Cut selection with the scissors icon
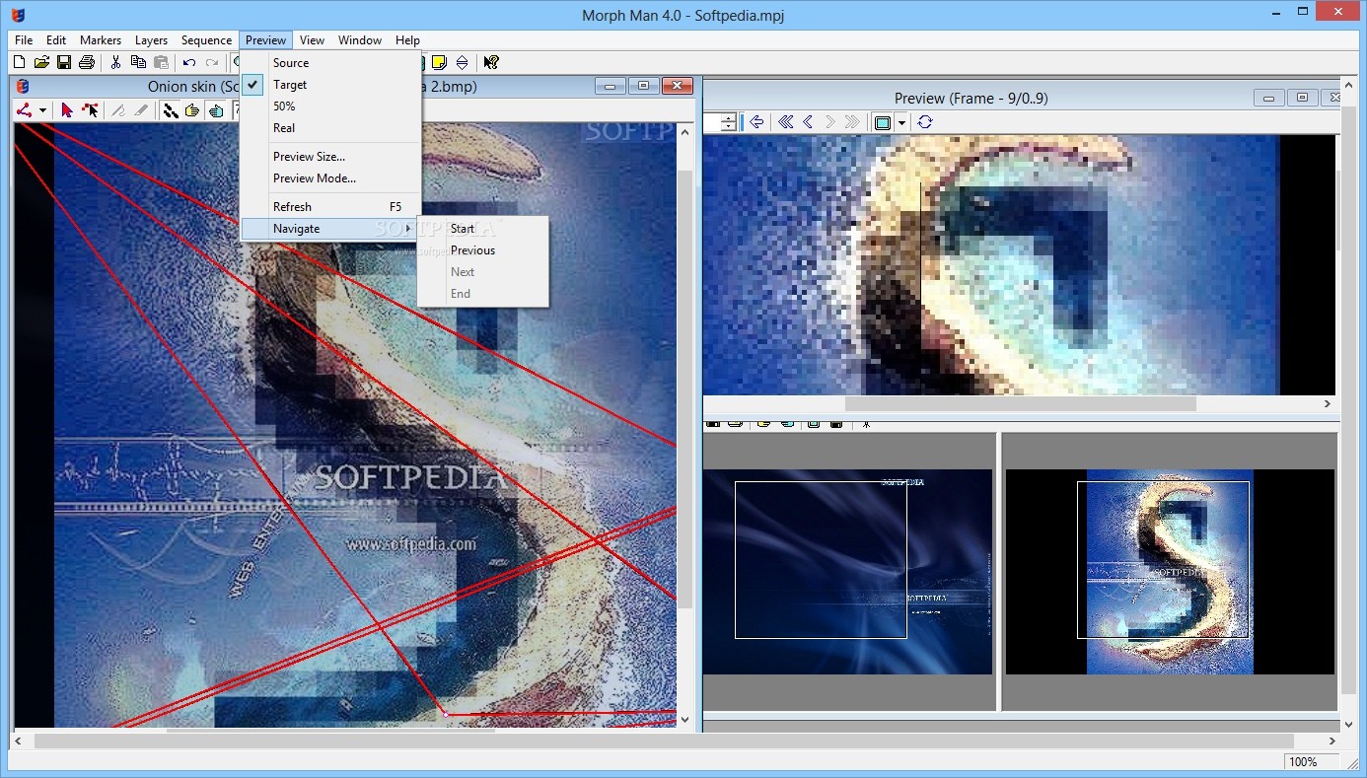The image size is (1367, 778). click(115, 63)
